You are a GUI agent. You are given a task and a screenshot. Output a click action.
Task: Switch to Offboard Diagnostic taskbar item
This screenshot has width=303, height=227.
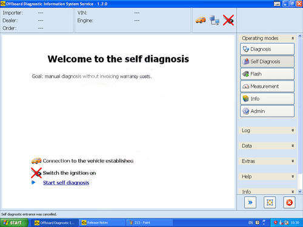coord(55,223)
